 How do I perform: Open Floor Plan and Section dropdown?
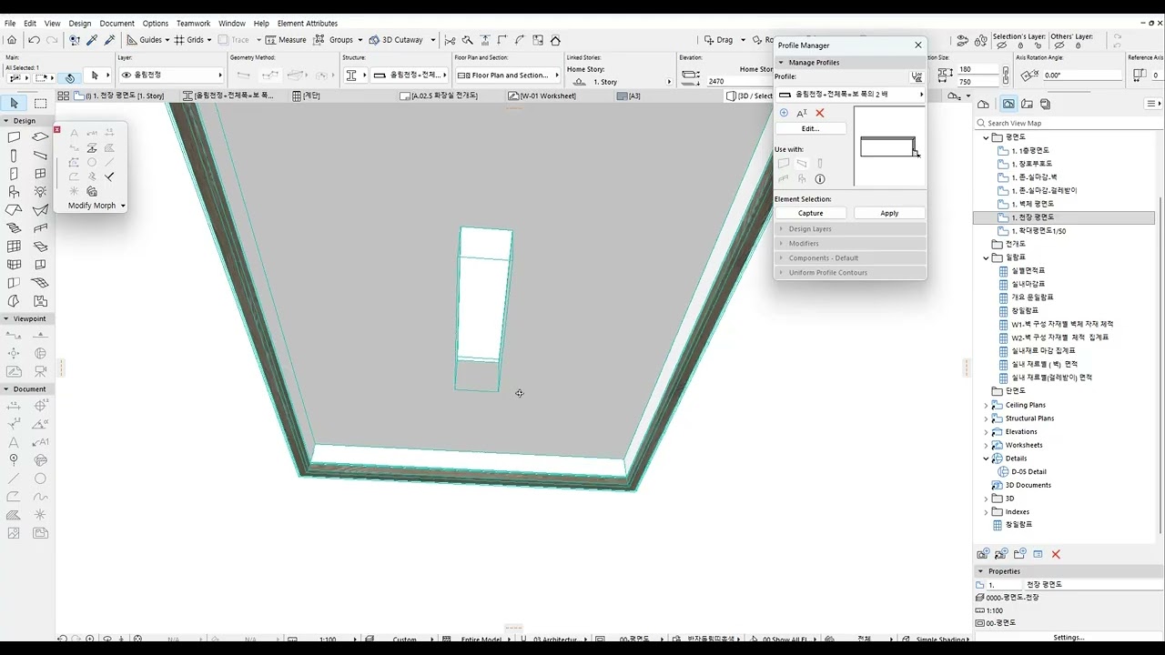click(508, 76)
